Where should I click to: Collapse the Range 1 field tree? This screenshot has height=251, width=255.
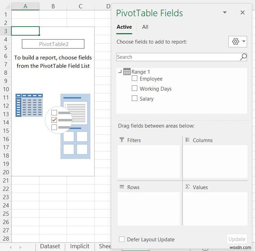point(120,72)
